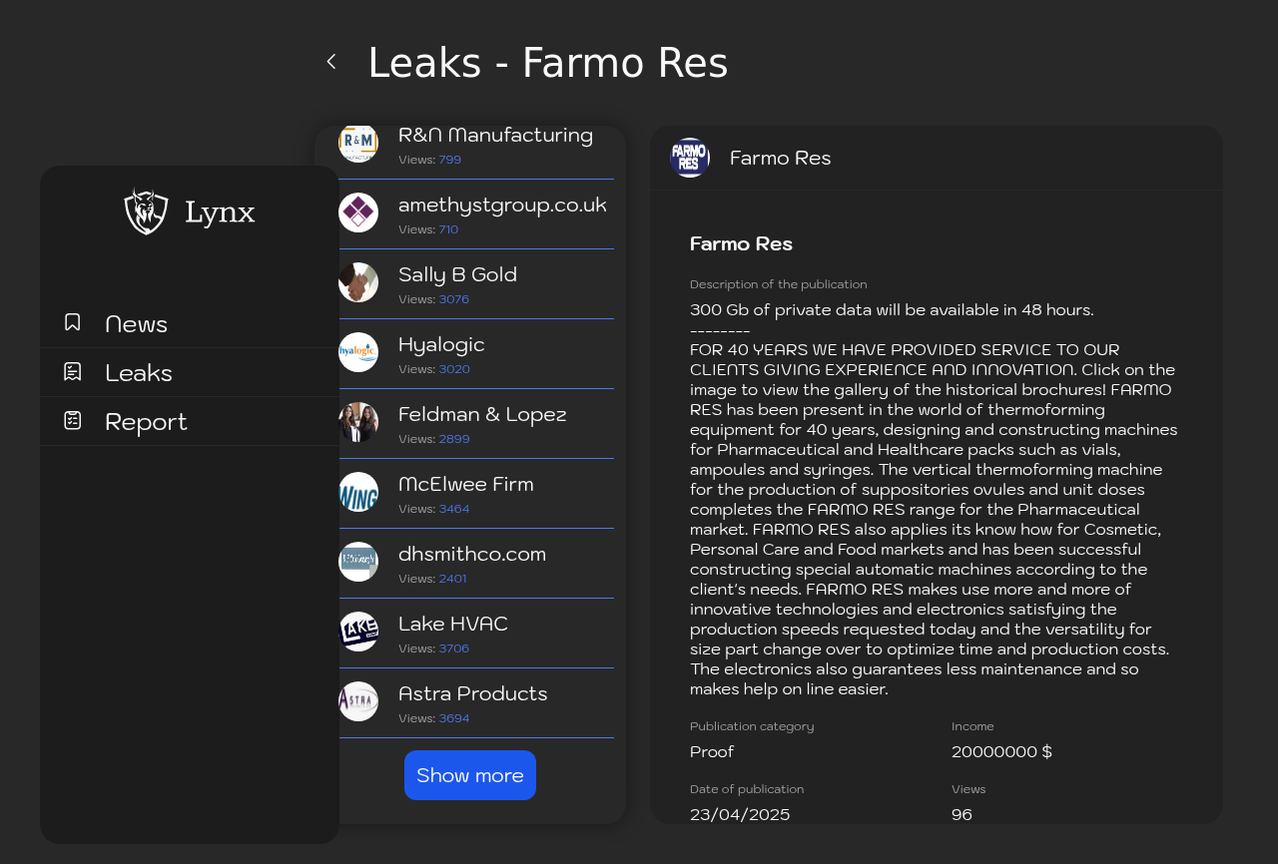Click the Lynx brand name text

220,213
